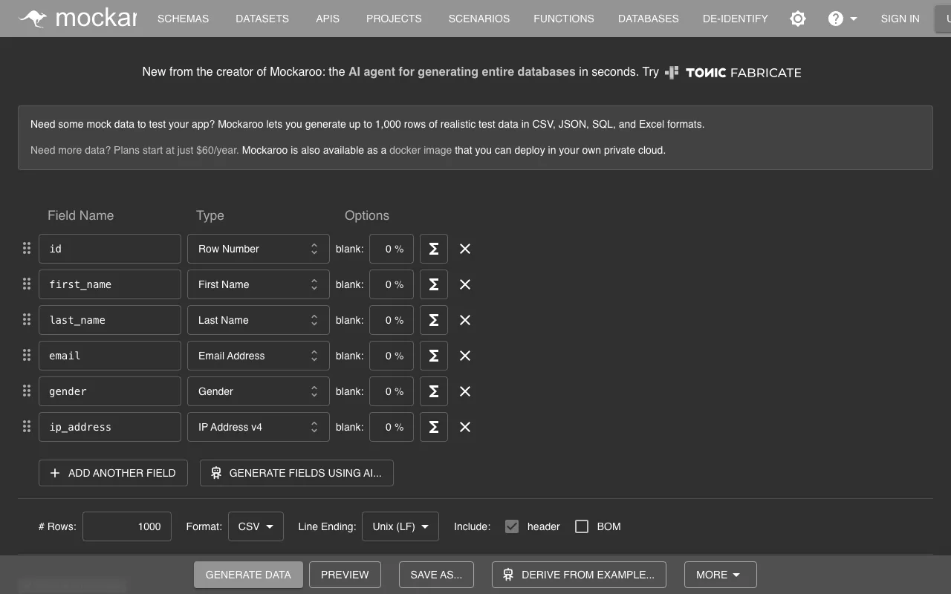Screen dimensions: 951x594
Task: Open the DE-IDENTIFY nav item
Action: pos(736,19)
